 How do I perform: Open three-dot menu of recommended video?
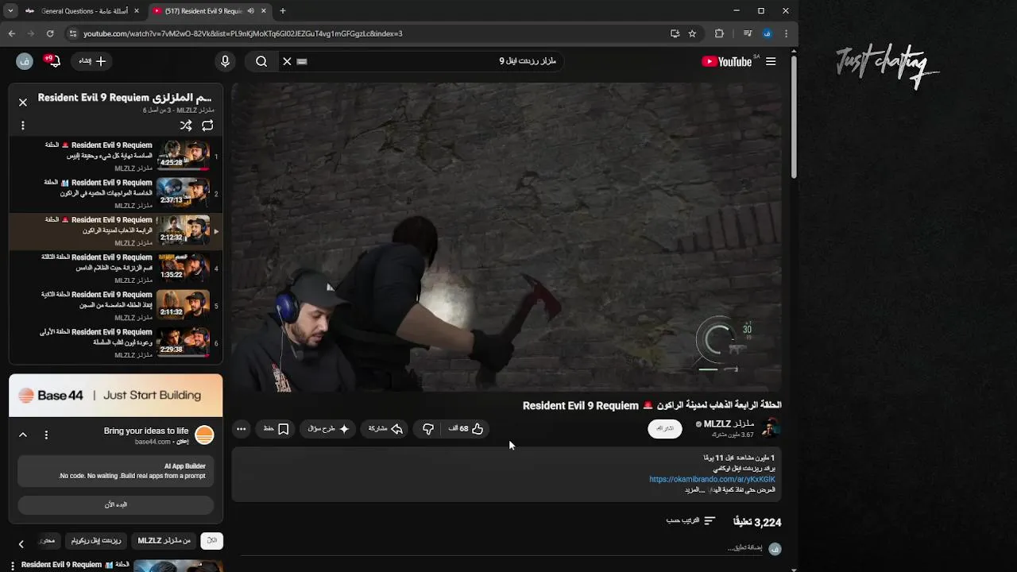pos(13,566)
